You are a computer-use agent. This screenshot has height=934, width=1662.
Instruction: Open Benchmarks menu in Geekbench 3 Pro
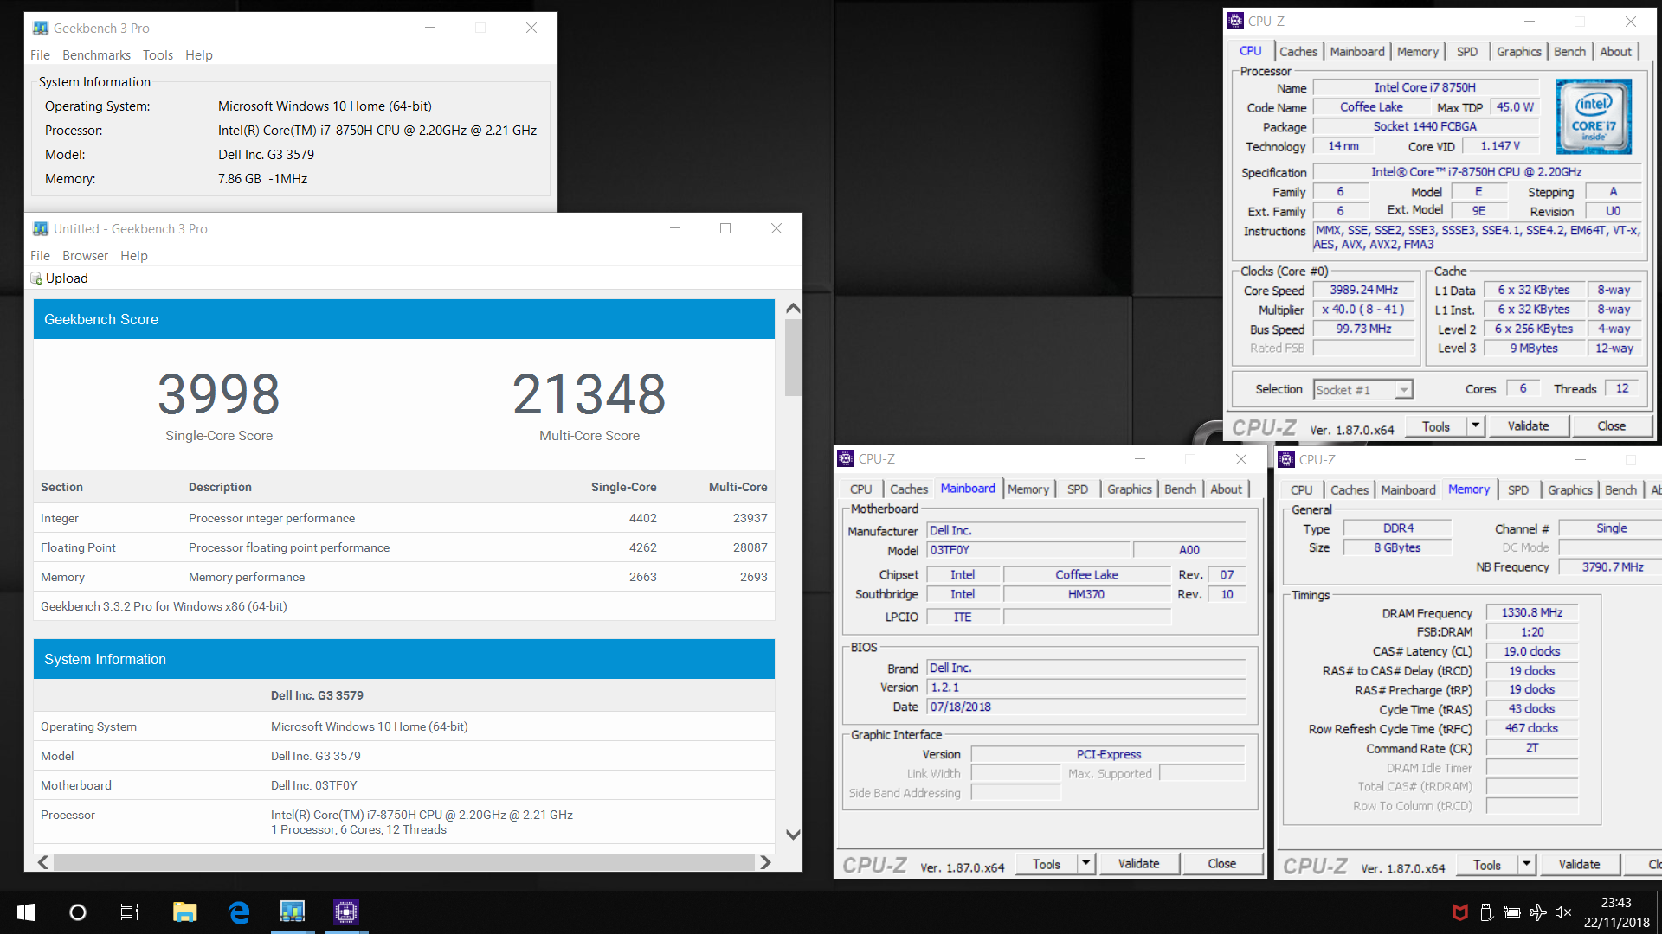96,55
